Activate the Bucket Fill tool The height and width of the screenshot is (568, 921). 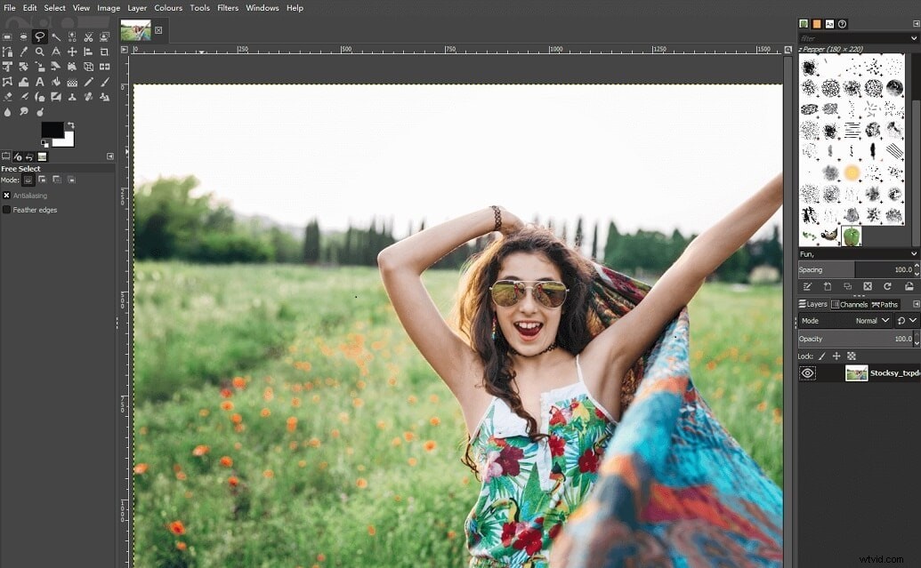click(55, 81)
